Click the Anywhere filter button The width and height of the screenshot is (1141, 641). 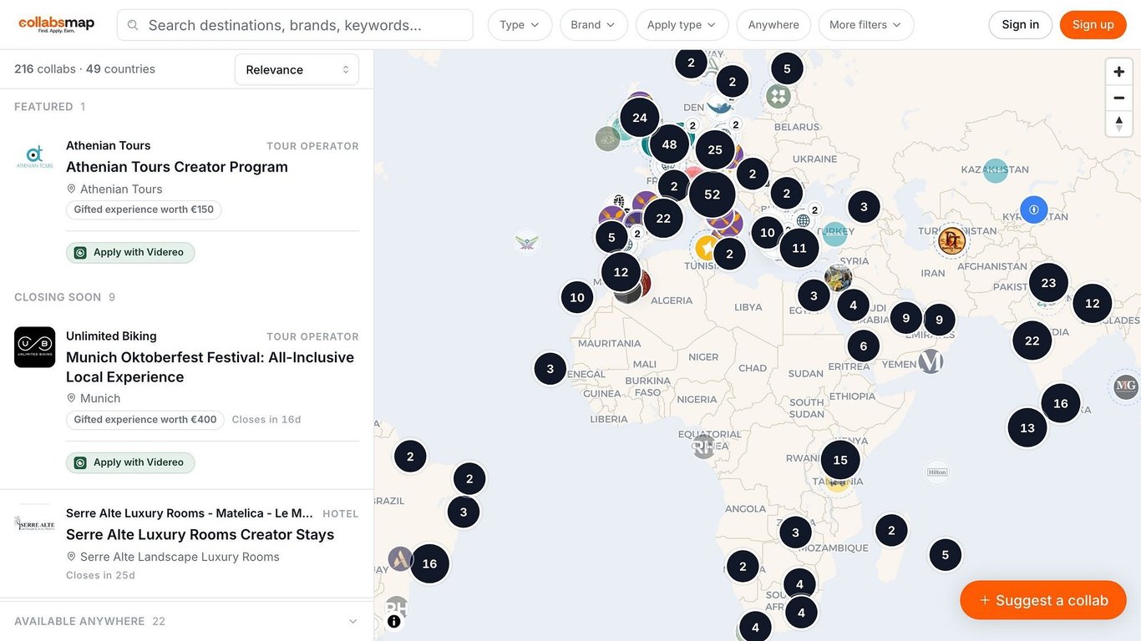pos(773,25)
